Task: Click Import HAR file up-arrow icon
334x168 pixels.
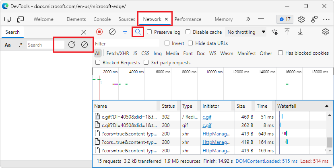Action: [x=287, y=32]
